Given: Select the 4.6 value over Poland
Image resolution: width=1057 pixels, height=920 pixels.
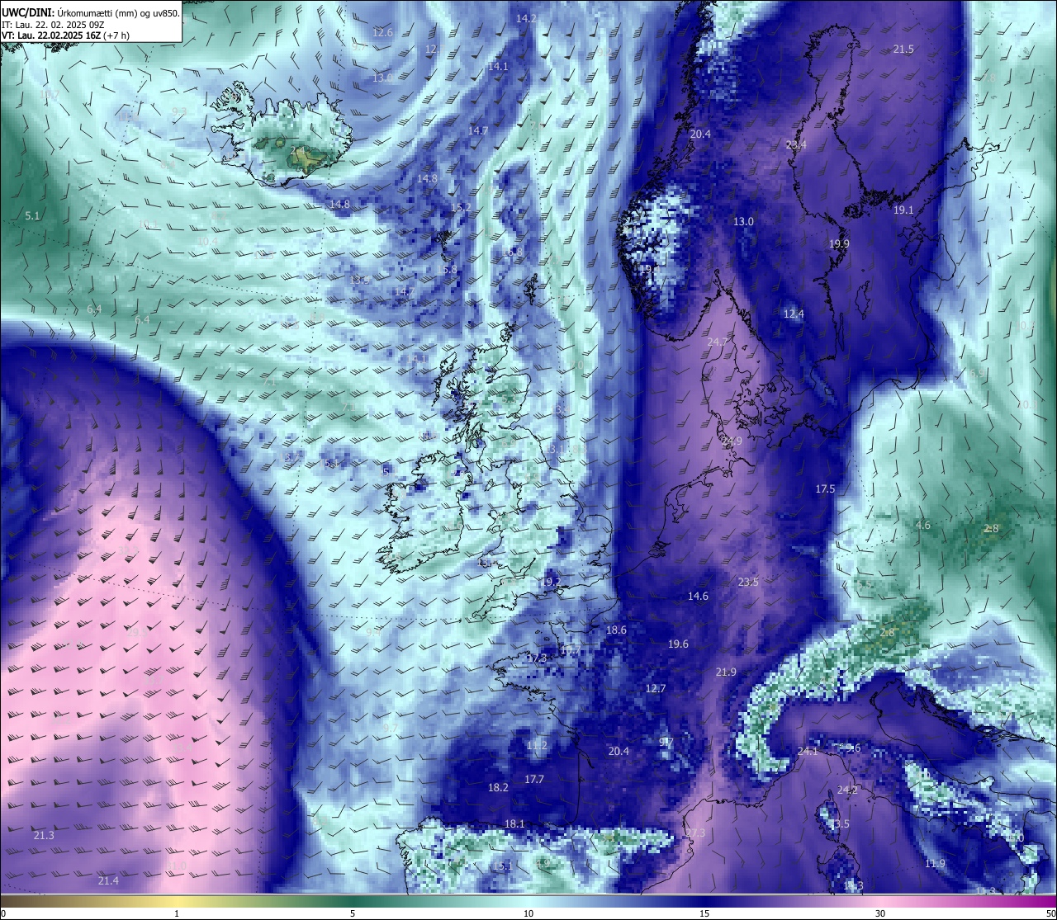Looking at the screenshot, I should click(923, 526).
